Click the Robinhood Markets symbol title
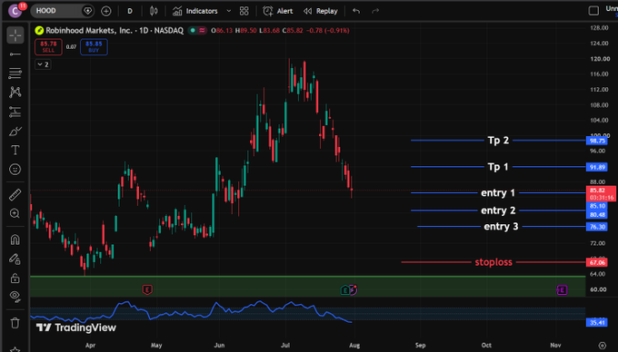618x352 pixels. click(115, 30)
